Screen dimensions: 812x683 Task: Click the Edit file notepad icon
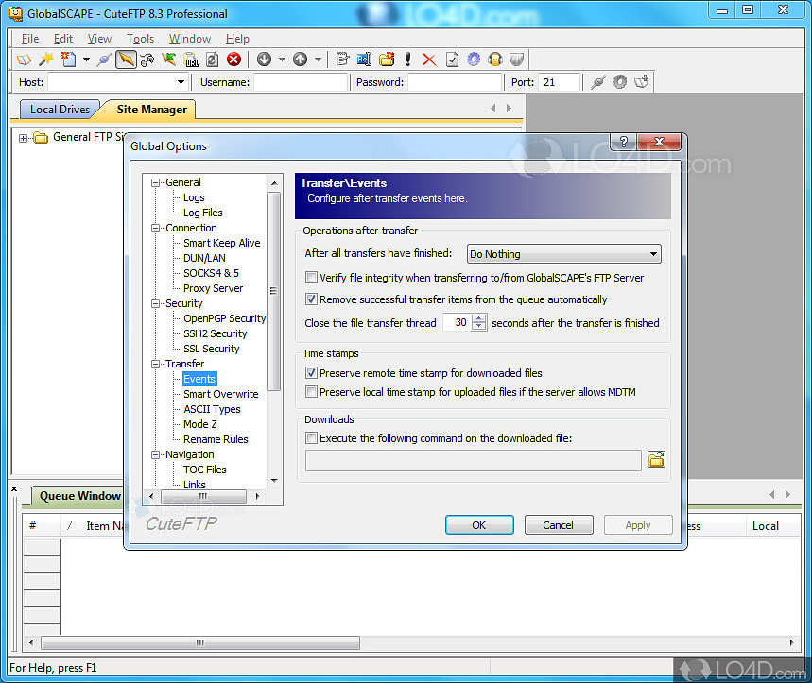coord(342,60)
